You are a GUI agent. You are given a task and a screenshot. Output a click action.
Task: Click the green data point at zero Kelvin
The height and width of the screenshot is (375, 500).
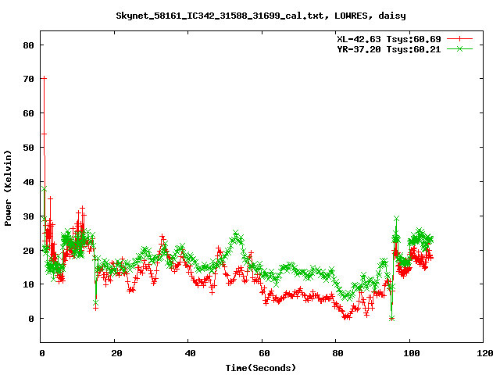tap(392, 318)
